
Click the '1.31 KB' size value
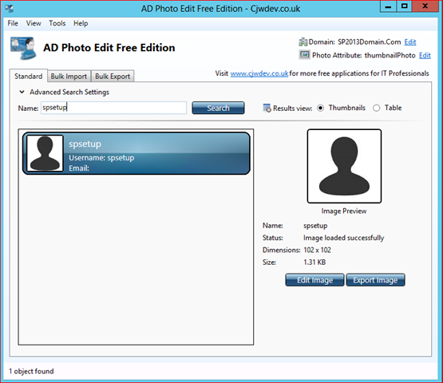(314, 262)
